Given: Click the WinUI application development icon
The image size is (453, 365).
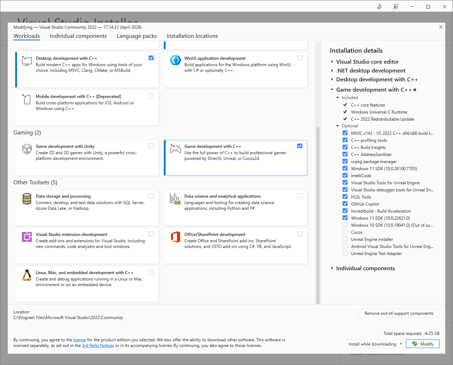Looking at the screenshot, I should coord(176,60).
